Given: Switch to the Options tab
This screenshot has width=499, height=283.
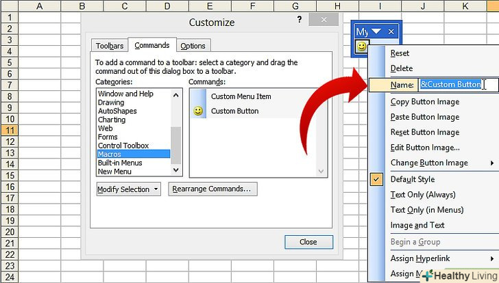Looking at the screenshot, I should tap(193, 46).
